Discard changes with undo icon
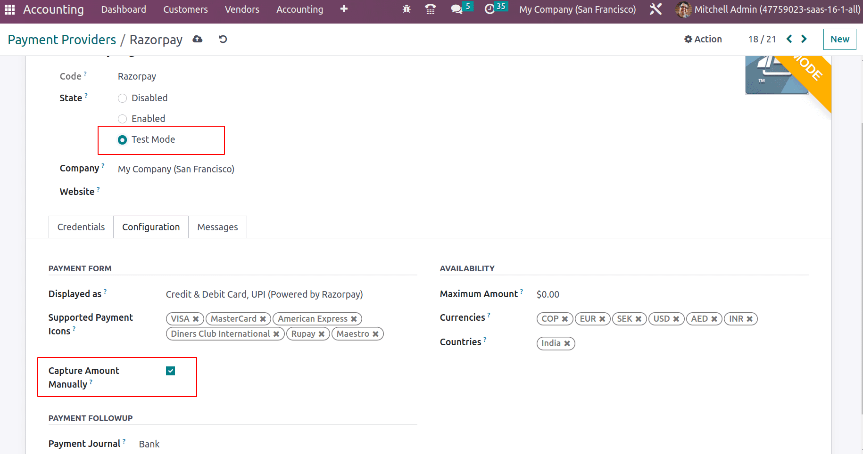Screen dimensions: 863x454 (x=223, y=39)
